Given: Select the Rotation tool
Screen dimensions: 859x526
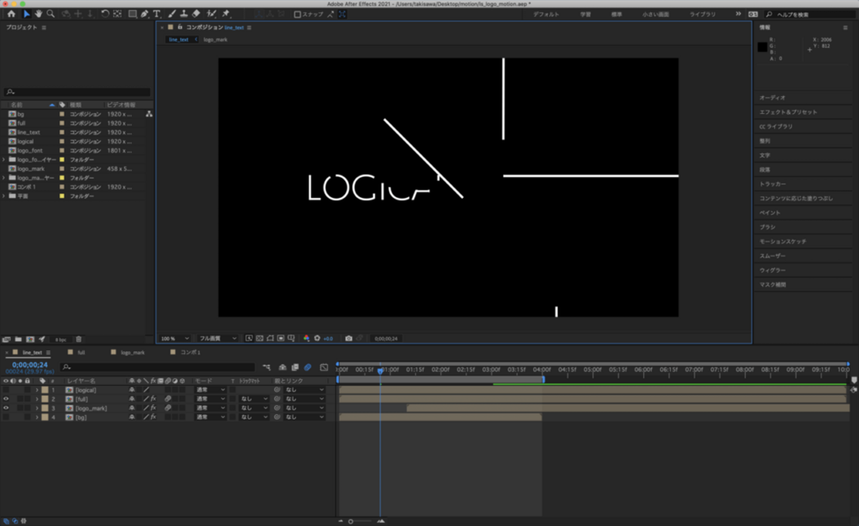Looking at the screenshot, I should coord(105,14).
